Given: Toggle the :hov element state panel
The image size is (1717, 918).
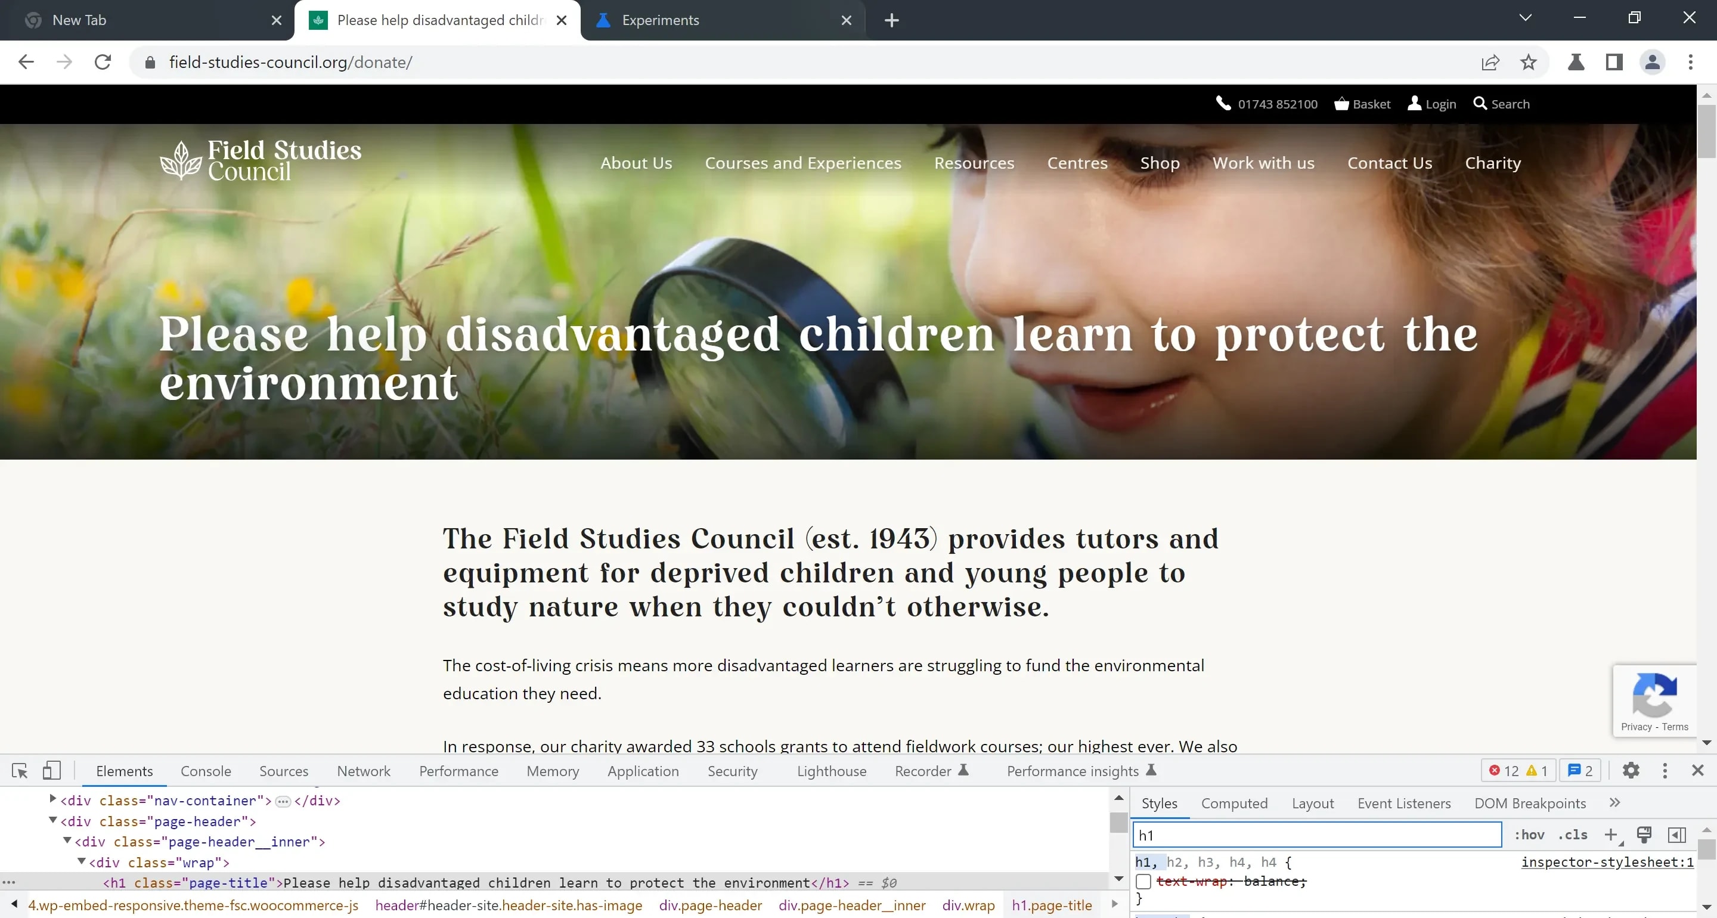Looking at the screenshot, I should [x=1529, y=835].
